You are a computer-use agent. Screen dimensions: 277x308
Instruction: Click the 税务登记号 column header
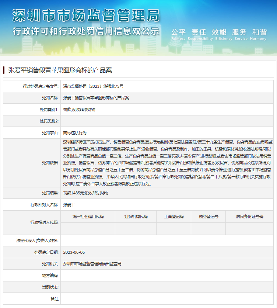pos(208,217)
